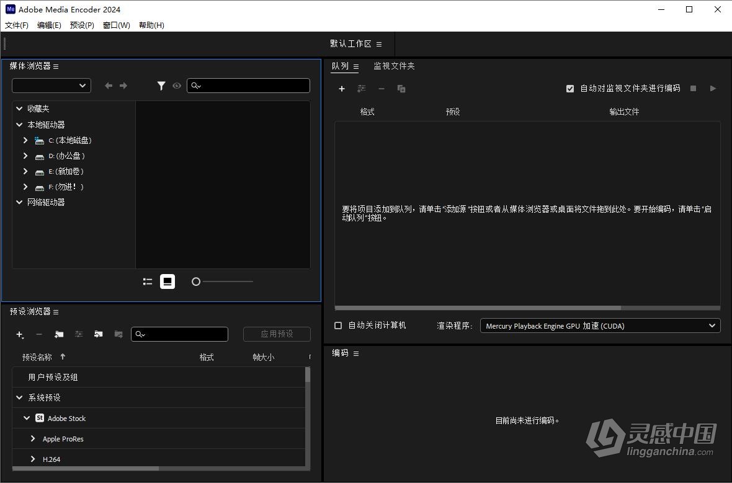Click the 应用预设 button

point(277,334)
